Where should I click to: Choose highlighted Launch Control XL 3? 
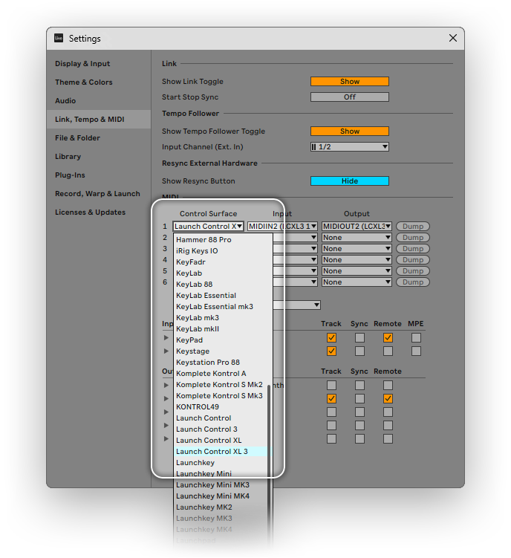pyautogui.click(x=221, y=452)
